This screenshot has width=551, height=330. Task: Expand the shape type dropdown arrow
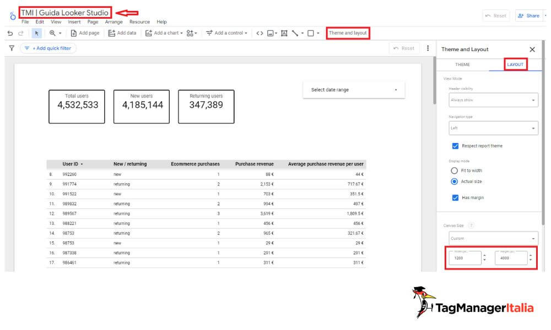point(318,34)
